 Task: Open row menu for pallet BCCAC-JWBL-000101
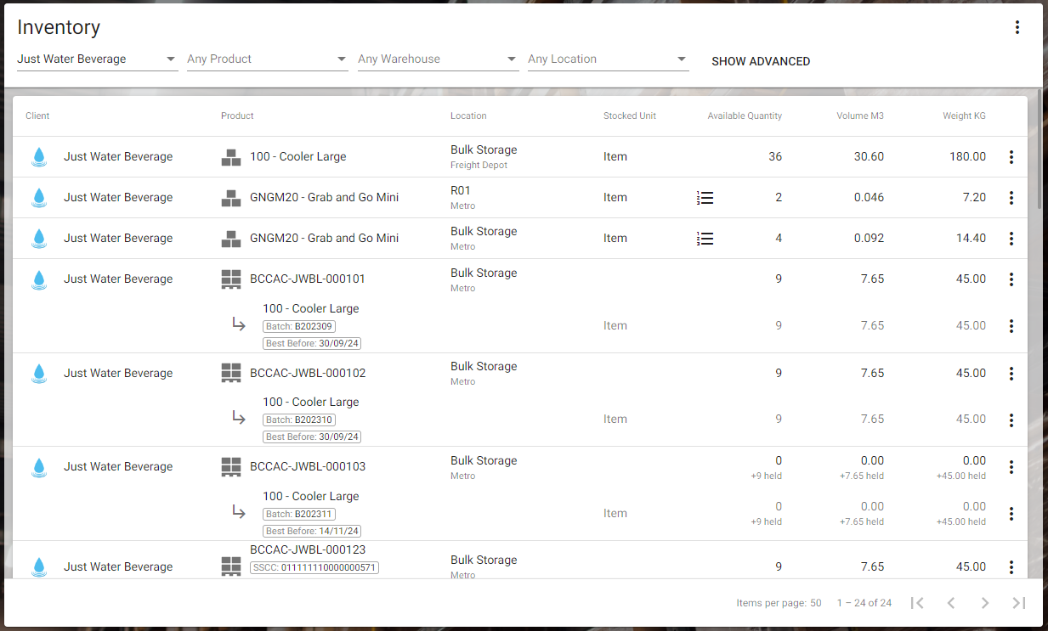pyautogui.click(x=1011, y=279)
